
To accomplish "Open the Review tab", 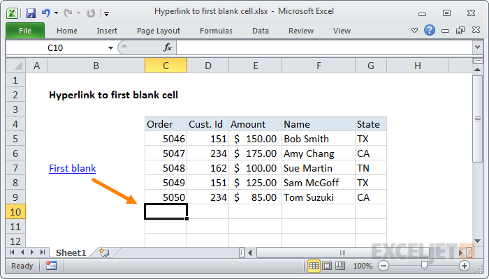I will click(301, 31).
